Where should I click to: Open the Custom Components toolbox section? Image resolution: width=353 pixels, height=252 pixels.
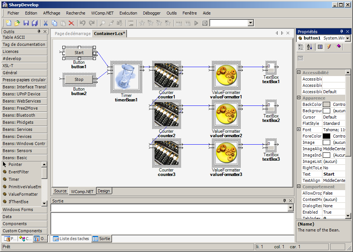click(25, 231)
